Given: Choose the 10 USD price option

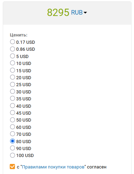Looking at the screenshot, I should coord(13,63).
